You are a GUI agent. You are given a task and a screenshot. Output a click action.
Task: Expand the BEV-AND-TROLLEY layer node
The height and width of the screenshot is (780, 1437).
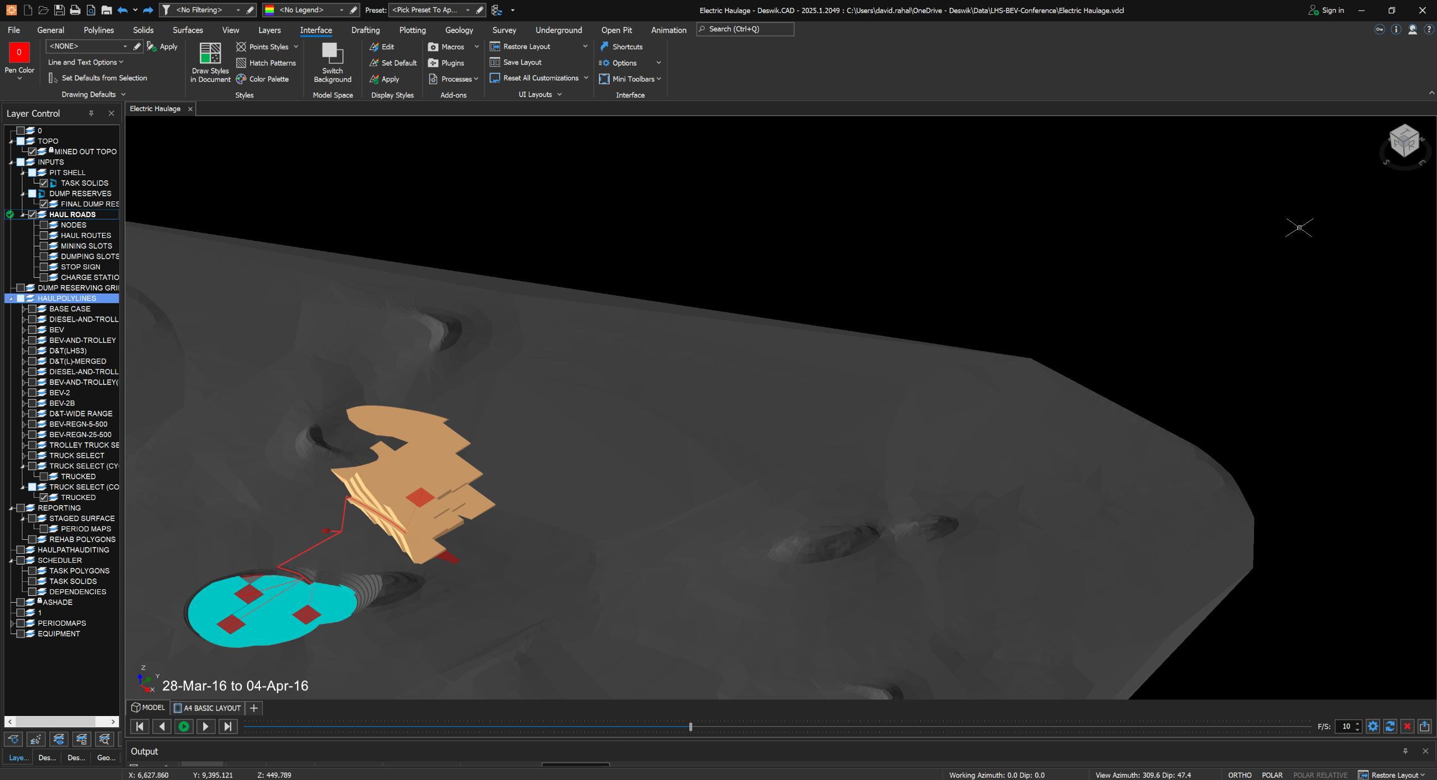tap(24, 340)
